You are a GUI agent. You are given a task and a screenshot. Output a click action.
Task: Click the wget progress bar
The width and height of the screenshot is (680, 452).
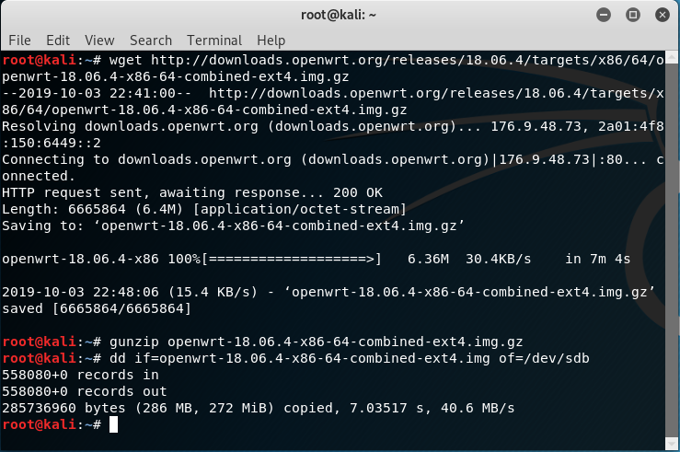click(292, 259)
